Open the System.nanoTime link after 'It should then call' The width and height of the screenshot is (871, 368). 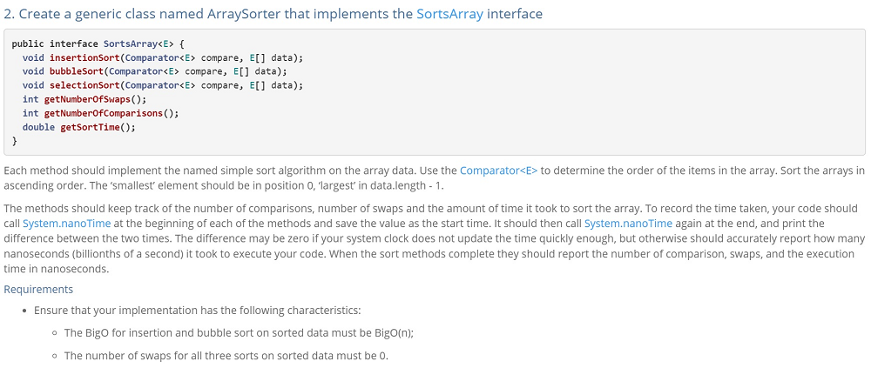[x=628, y=224]
